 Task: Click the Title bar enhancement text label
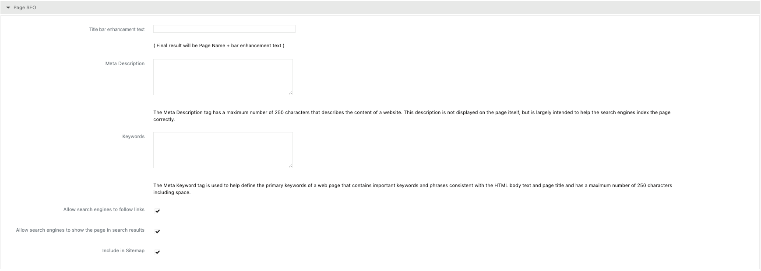click(117, 29)
